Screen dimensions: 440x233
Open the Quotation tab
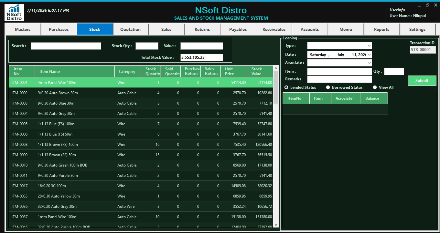[x=130, y=29]
